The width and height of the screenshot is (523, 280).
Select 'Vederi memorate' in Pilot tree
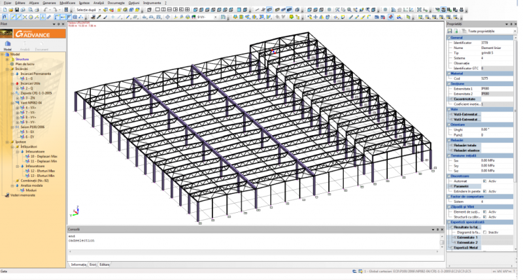click(24, 194)
